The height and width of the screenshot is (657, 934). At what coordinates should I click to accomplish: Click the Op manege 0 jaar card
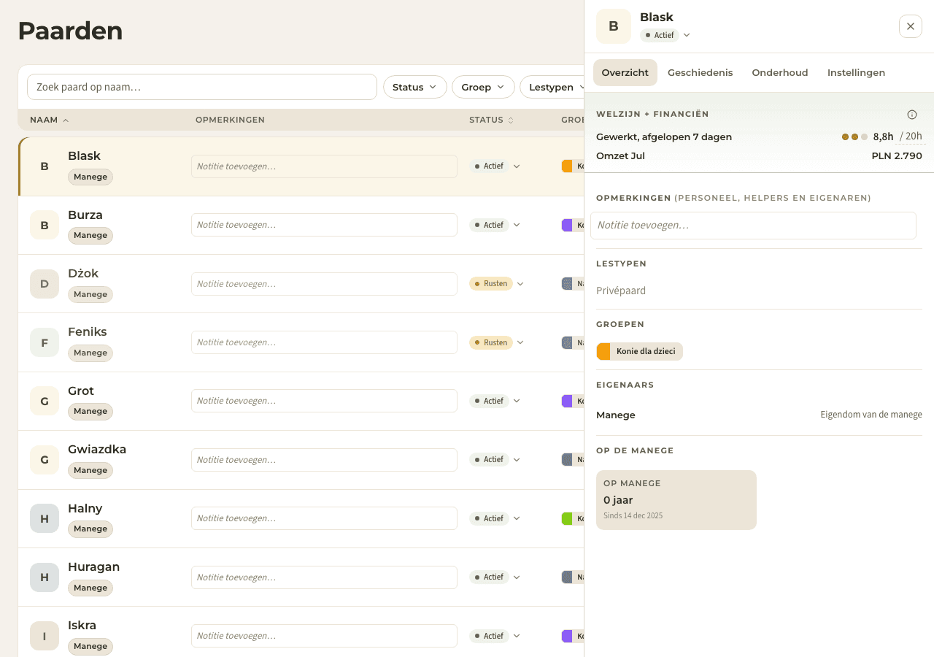pyautogui.click(x=676, y=500)
